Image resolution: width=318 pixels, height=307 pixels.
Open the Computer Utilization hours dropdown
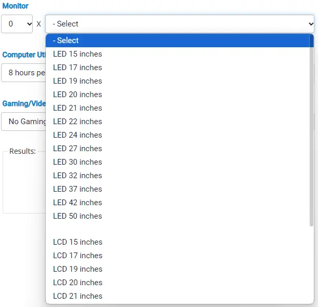pos(23,73)
